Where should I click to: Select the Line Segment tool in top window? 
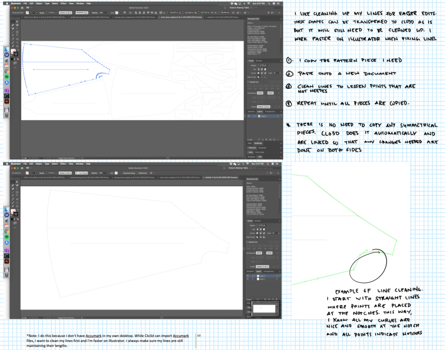click(13, 32)
